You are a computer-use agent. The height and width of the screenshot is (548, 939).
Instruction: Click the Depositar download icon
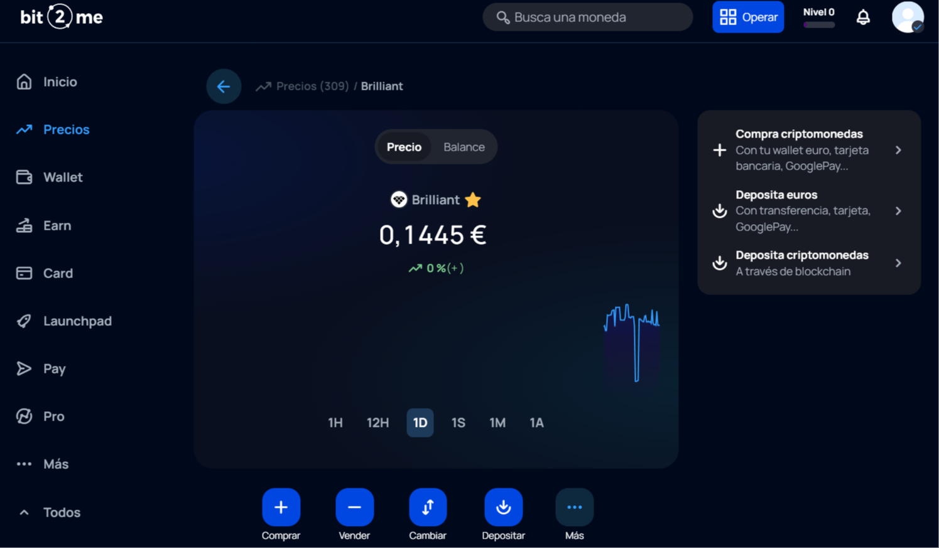pos(503,507)
